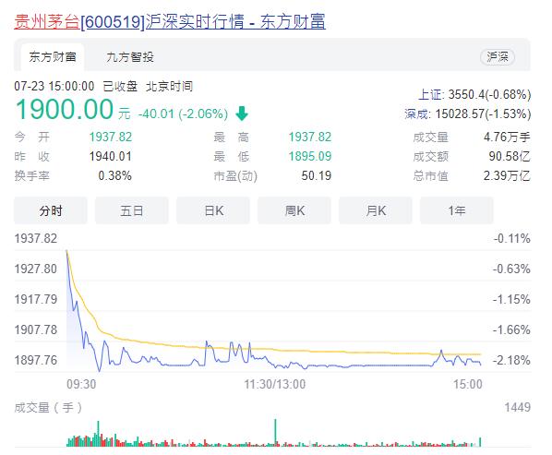Select the 月K chart tab
This screenshot has height=455, width=552.
pos(376,210)
